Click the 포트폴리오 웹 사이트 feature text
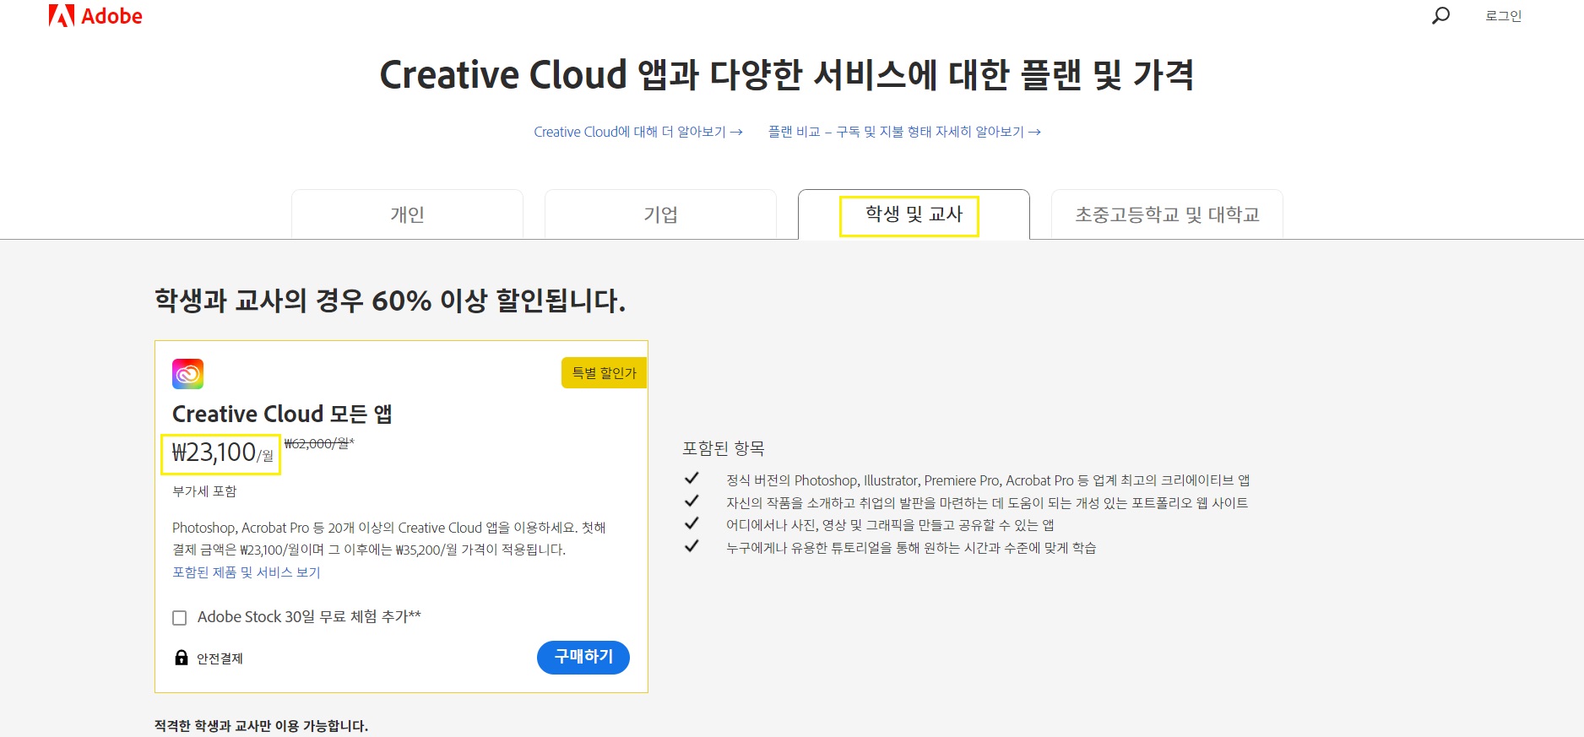The width and height of the screenshot is (1584, 737). click(987, 503)
